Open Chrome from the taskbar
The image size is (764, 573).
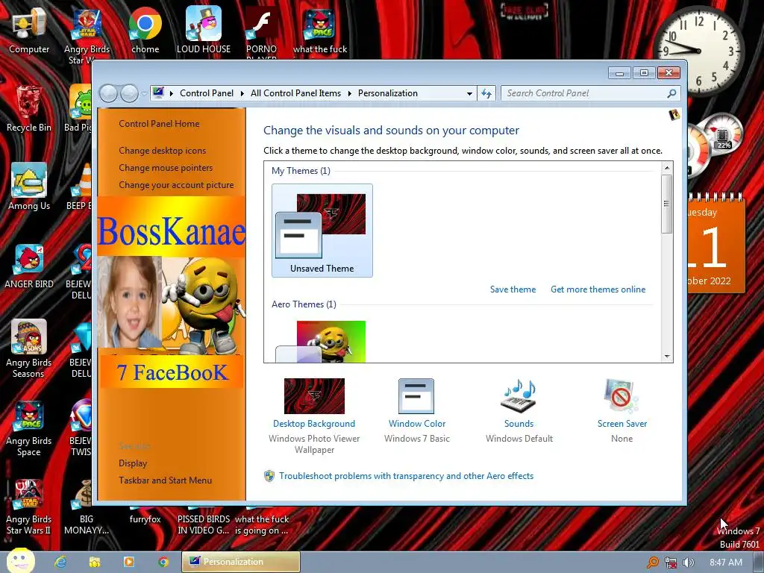pyautogui.click(x=163, y=562)
